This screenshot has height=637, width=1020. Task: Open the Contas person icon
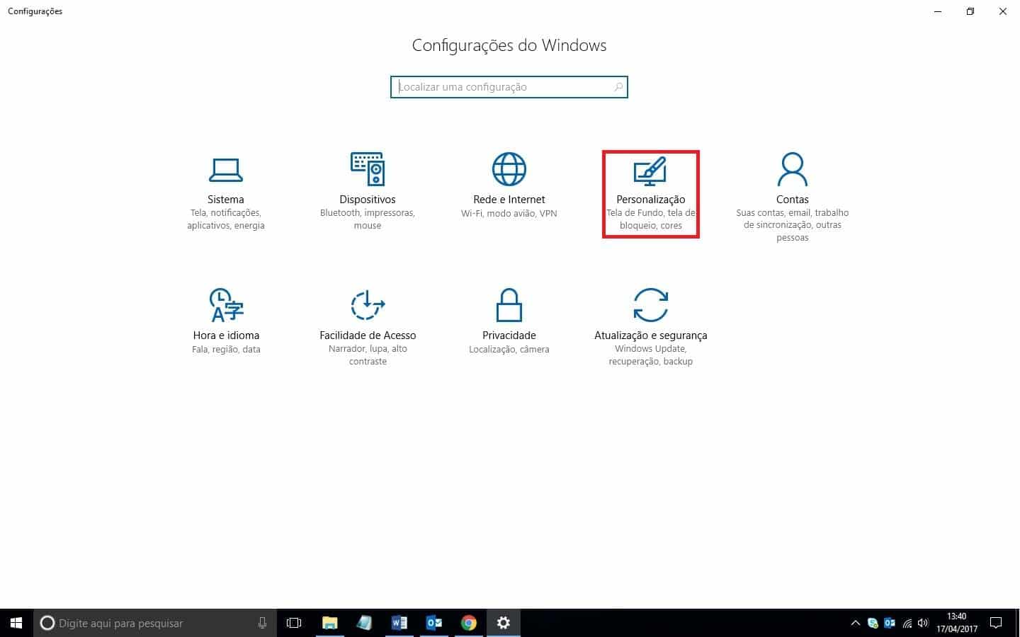coord(792,170)
